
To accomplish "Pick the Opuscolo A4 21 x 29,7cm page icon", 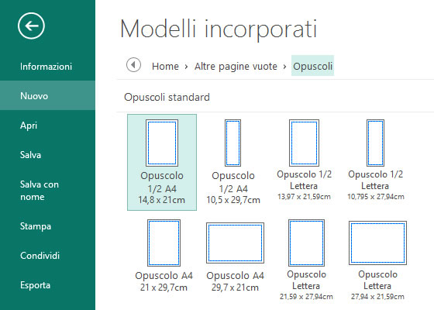I will [x=164, y=243].
